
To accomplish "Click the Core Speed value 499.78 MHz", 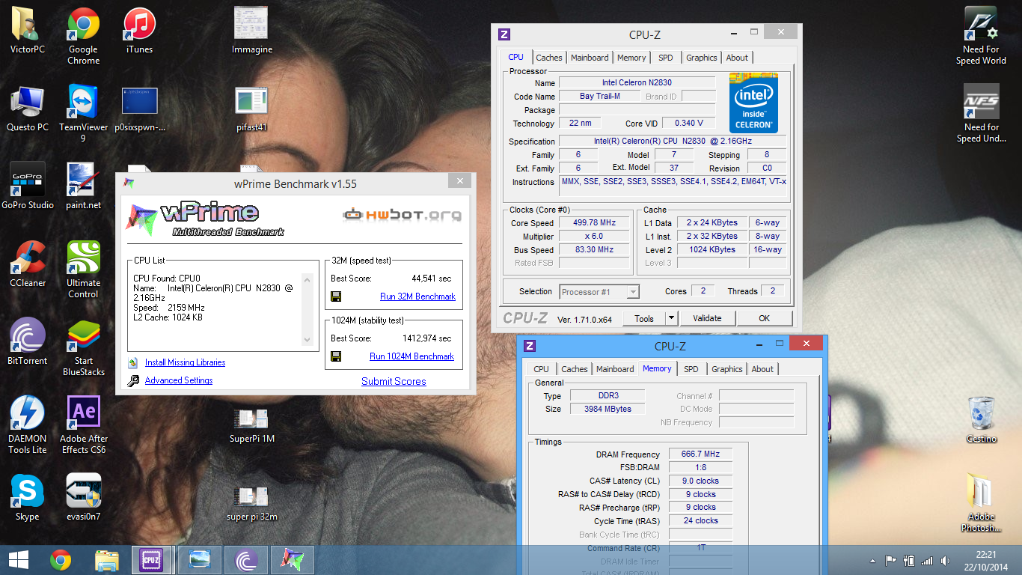I will [595, 223].
